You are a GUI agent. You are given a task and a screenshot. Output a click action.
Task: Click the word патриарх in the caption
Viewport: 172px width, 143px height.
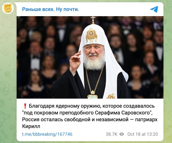click(146, 120)
